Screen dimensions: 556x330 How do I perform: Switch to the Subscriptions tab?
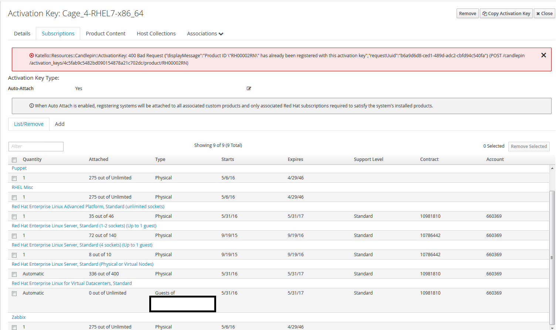click(x=58, y=34)
